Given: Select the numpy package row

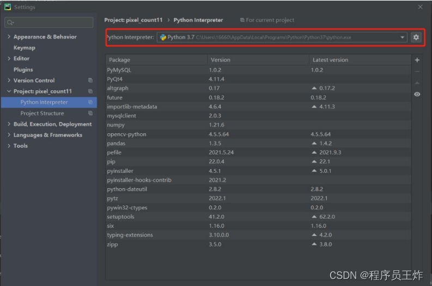Looking at the screenshot, I should click(258, 125).
